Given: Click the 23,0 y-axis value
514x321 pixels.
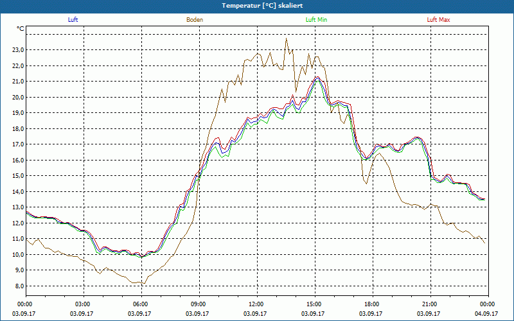Looking at the screenshot, I should 19,50.
